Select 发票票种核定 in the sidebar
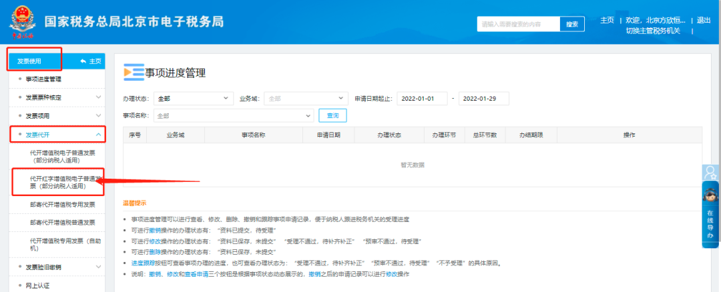 tap(43, 97)
